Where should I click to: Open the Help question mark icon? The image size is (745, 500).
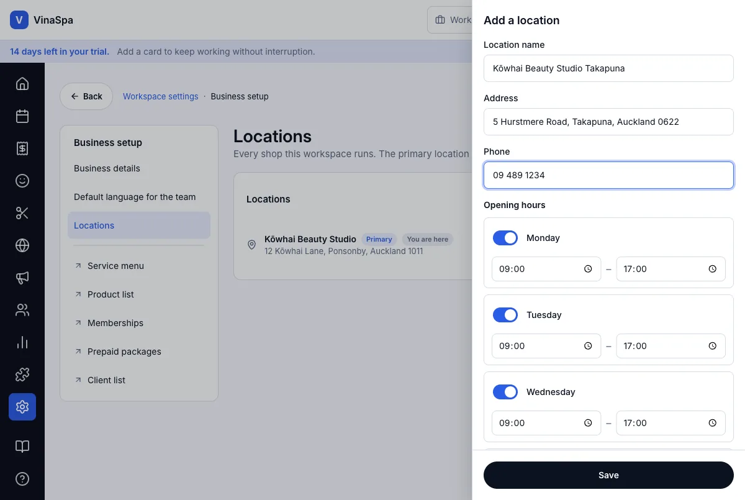[22, 479]
